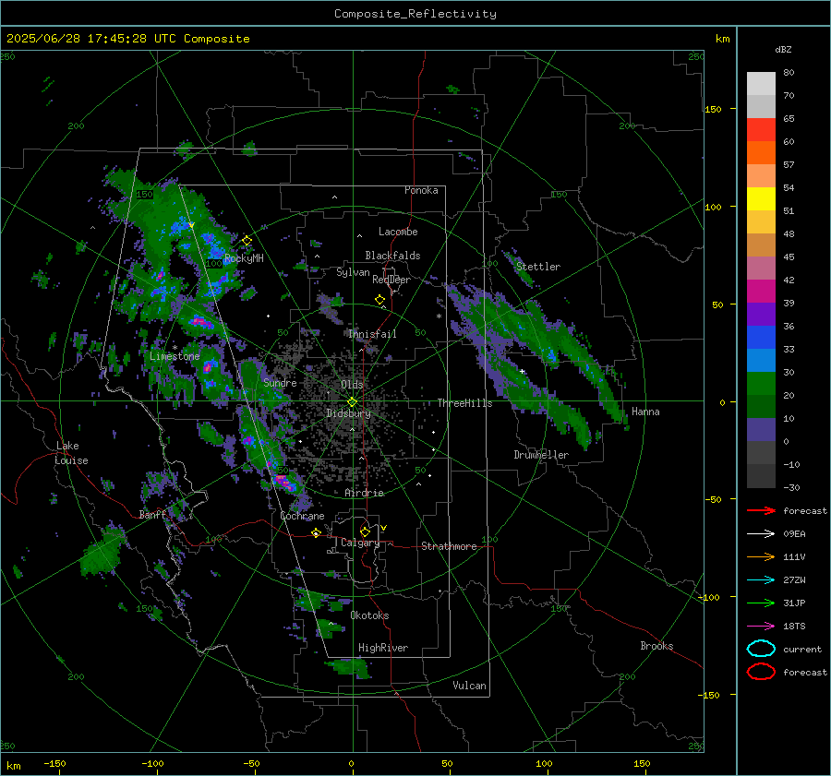Click the Blackfalds label on map

click(392, 256)
